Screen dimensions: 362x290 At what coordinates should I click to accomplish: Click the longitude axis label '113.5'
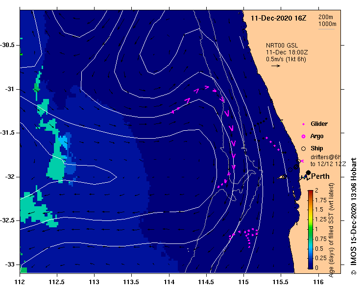[x=132, y=282]
